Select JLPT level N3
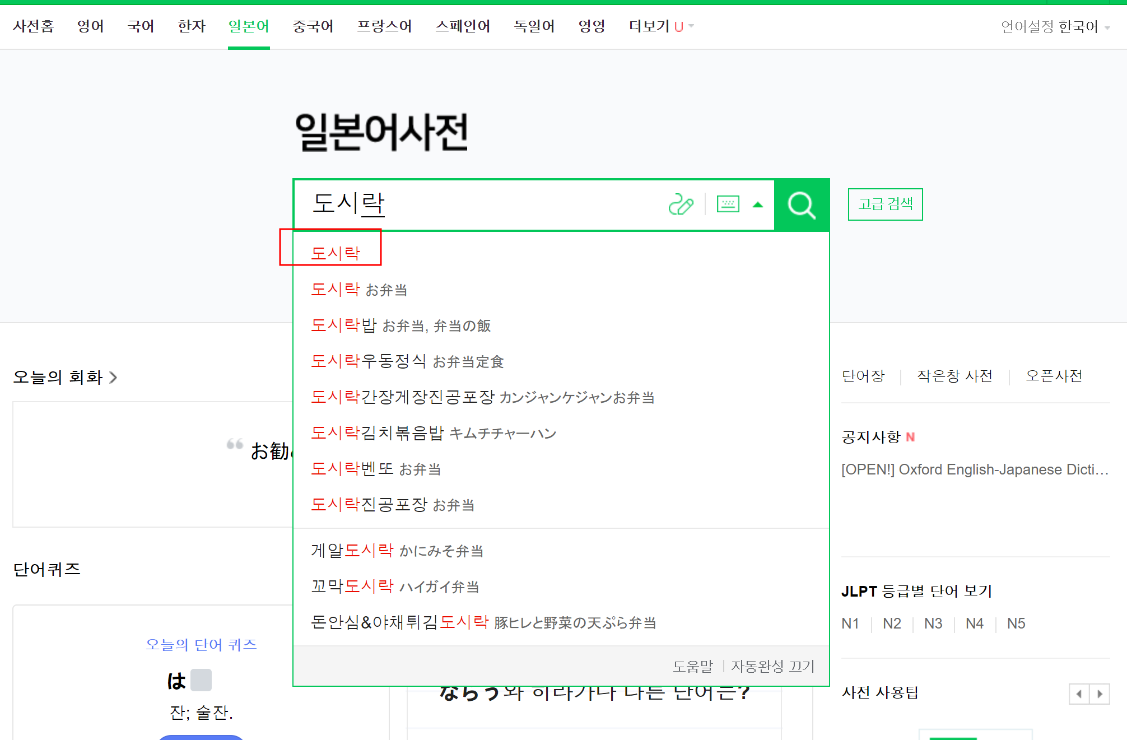 (x=933, y=623)
